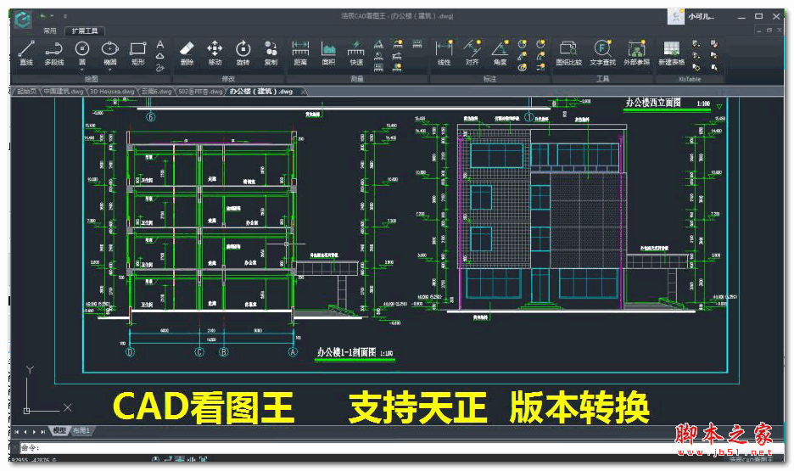Add an 角度 (Angle) dimension
The width and height of the screenshot is (794, 471).
click(x=500, y=53)
